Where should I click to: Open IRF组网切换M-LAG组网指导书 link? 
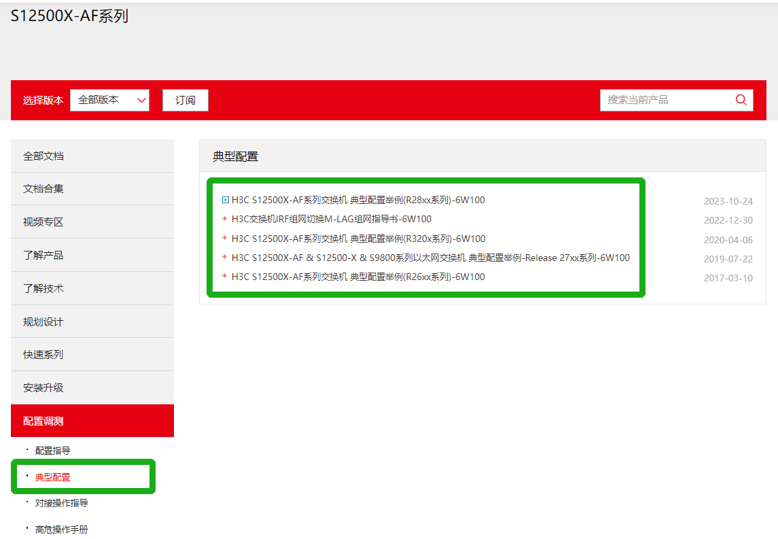[x=332, y=219]
